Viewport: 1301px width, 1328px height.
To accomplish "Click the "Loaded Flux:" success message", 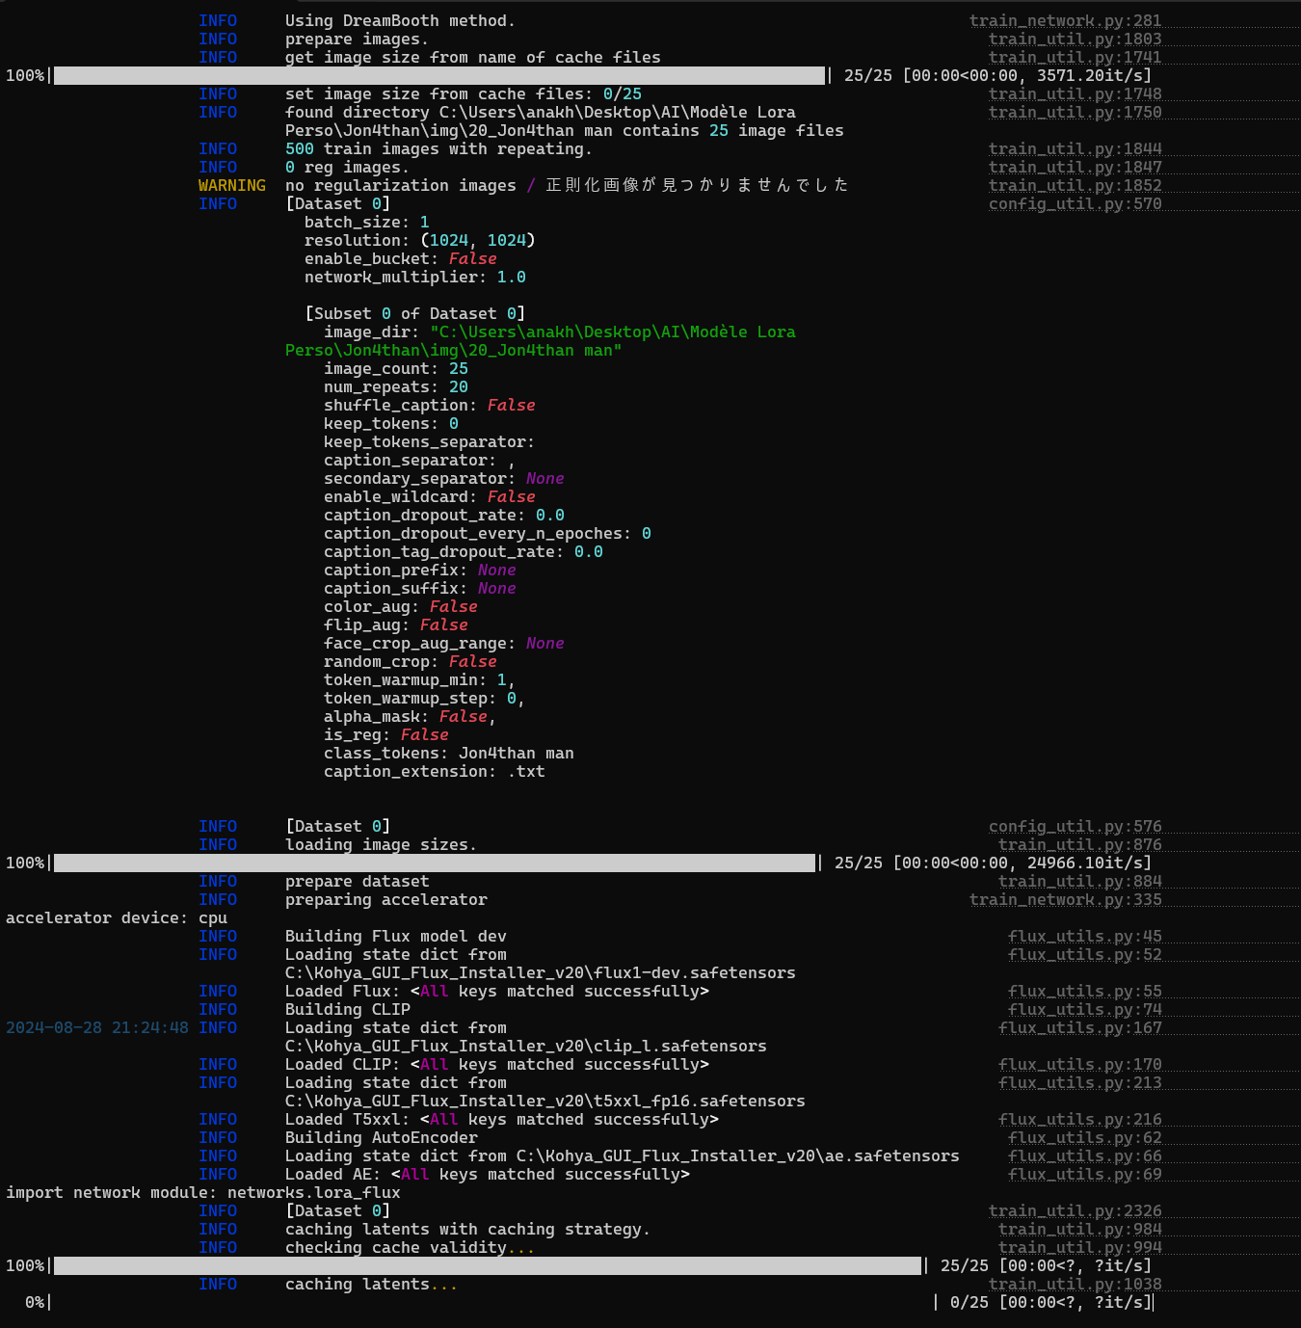I will click(497, 991).
